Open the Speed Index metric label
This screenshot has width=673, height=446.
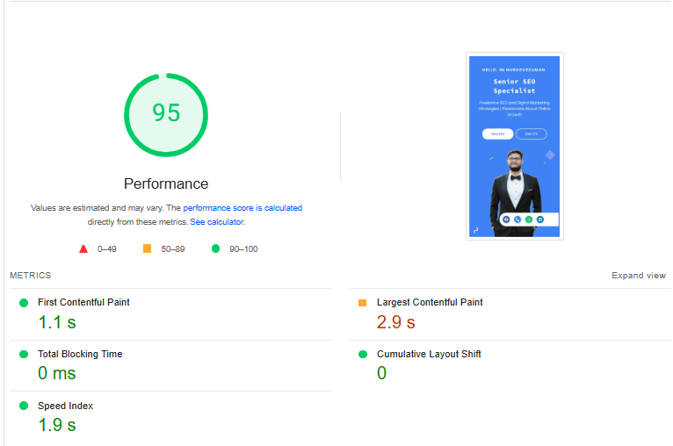coord(65,406)
